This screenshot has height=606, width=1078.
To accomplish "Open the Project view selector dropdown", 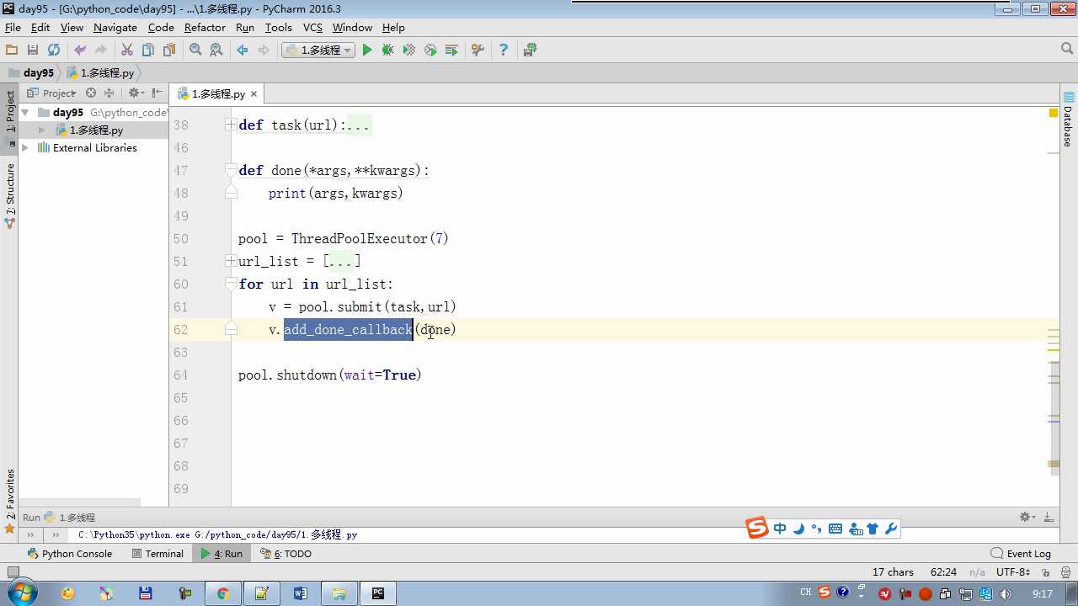I will coord(52,93).
